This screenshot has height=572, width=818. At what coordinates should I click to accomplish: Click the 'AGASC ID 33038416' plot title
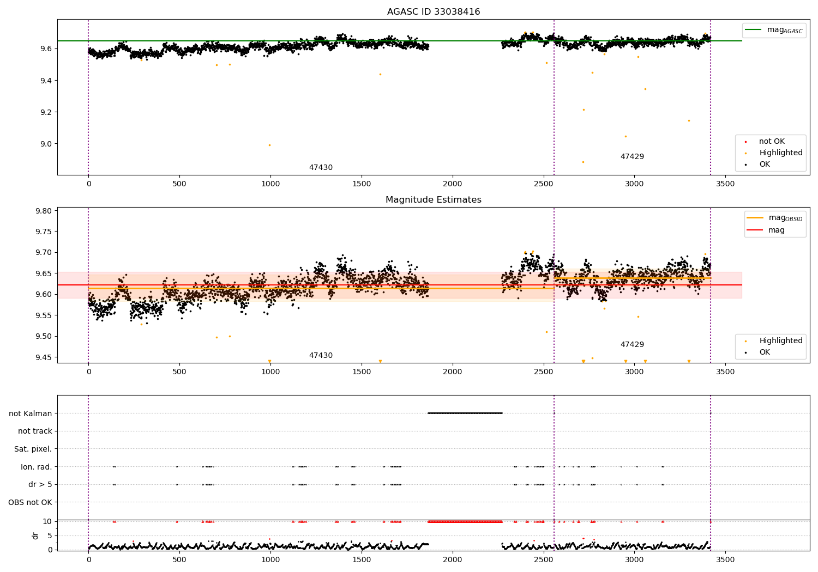pyautogui.click(x=434, y=12)
